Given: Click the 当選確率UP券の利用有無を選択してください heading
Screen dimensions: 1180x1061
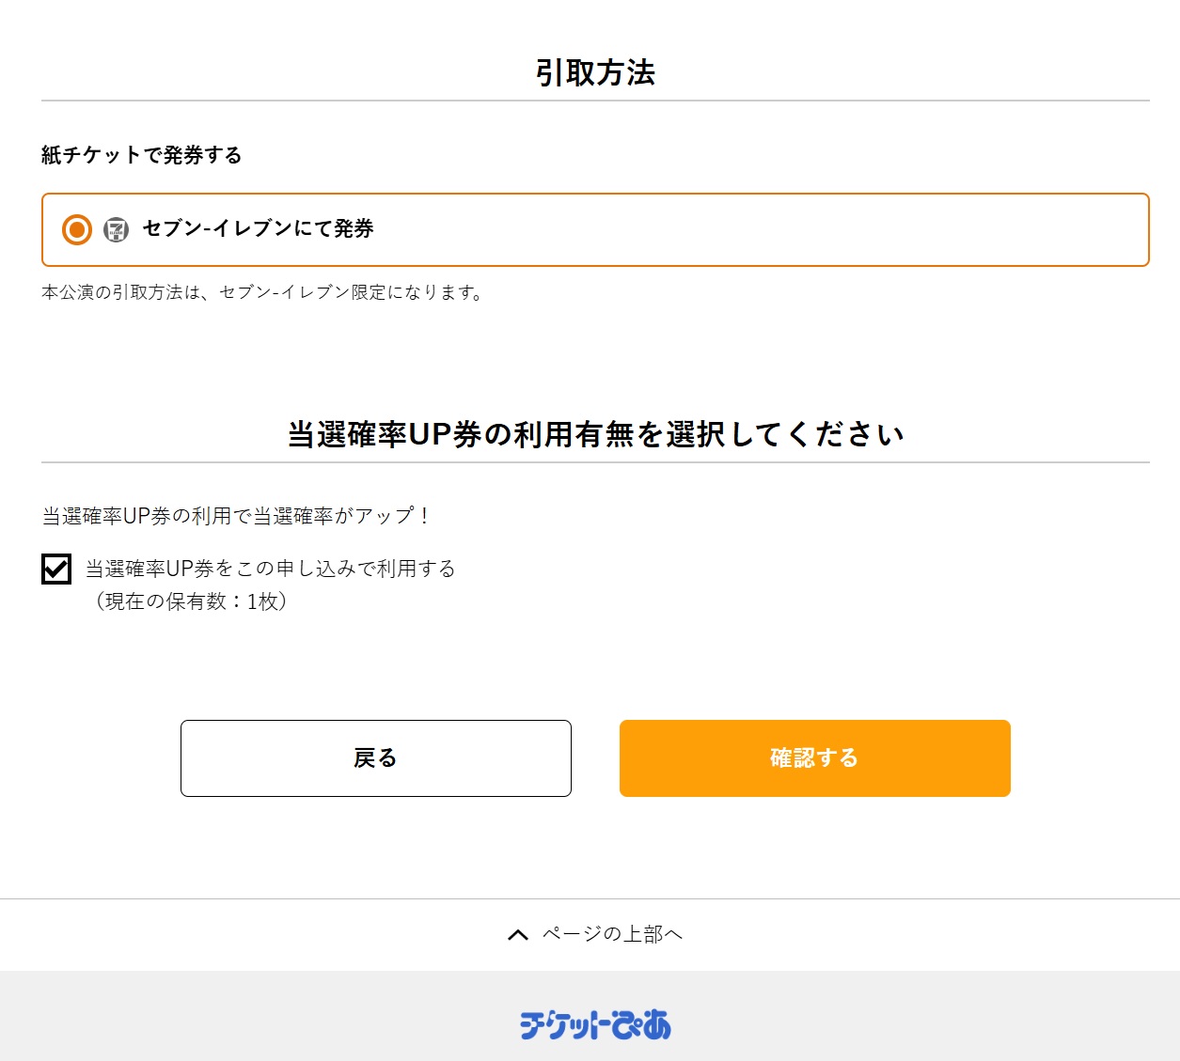Looking at the screenshot, I should click(595, 434).
